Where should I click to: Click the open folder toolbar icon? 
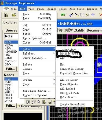point(14,15)
